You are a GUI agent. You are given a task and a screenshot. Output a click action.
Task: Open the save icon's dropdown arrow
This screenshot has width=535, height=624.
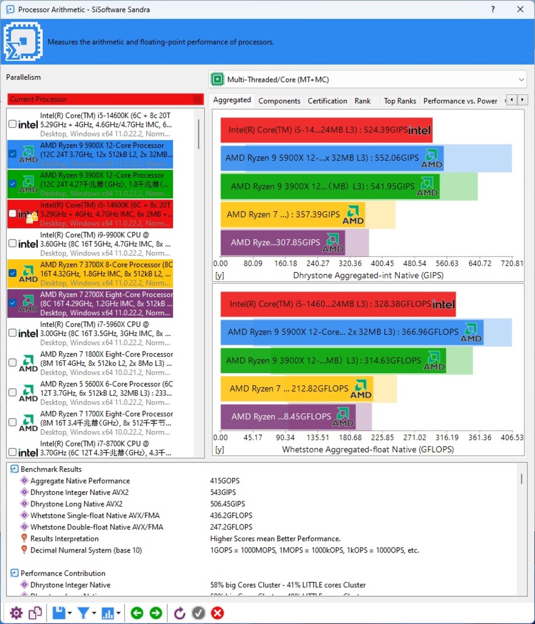pos(70,613)
